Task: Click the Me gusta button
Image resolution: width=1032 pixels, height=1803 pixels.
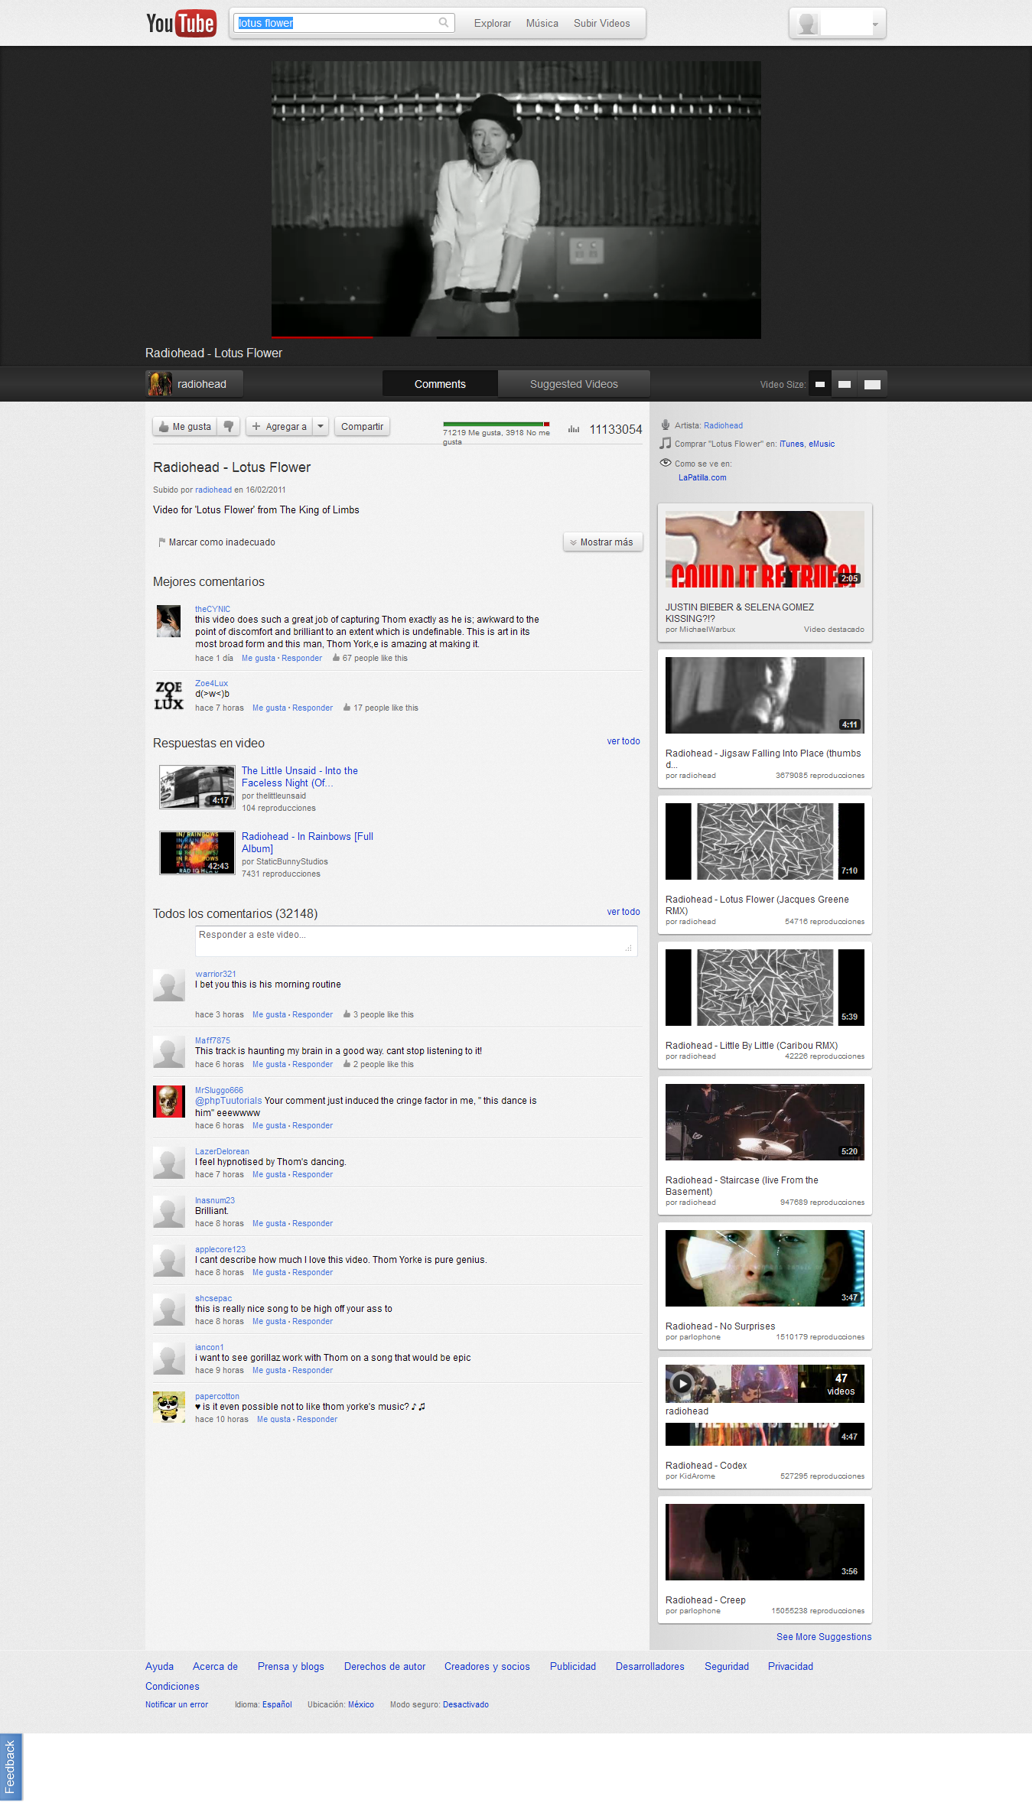Action: click(x=185, y=427)
